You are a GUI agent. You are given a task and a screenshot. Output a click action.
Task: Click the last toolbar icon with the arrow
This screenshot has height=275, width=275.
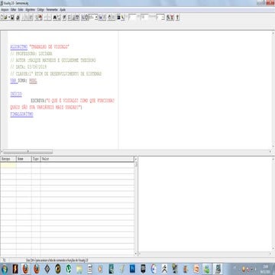pyautogui.click(x=177, y=18)
